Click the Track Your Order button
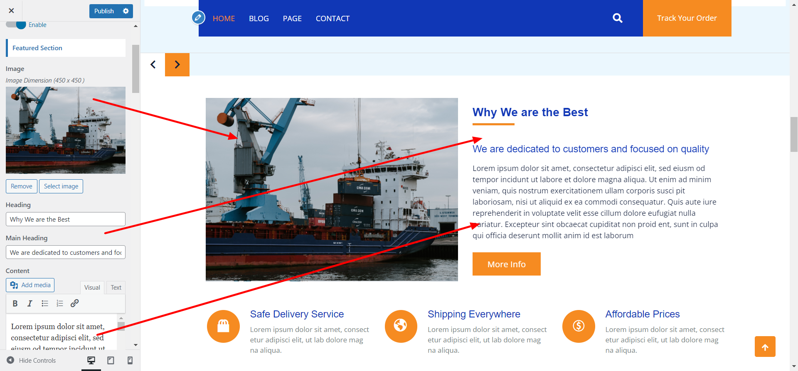The height and width of the screenshot is (371, 798). [687, 18]
